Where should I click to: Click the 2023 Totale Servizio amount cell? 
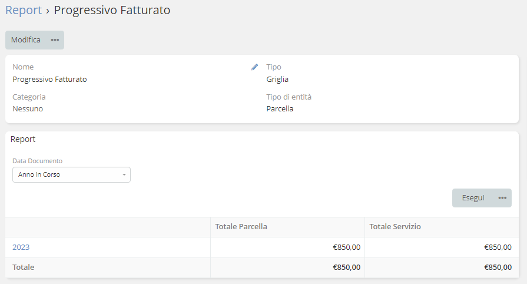pos(498,247)
